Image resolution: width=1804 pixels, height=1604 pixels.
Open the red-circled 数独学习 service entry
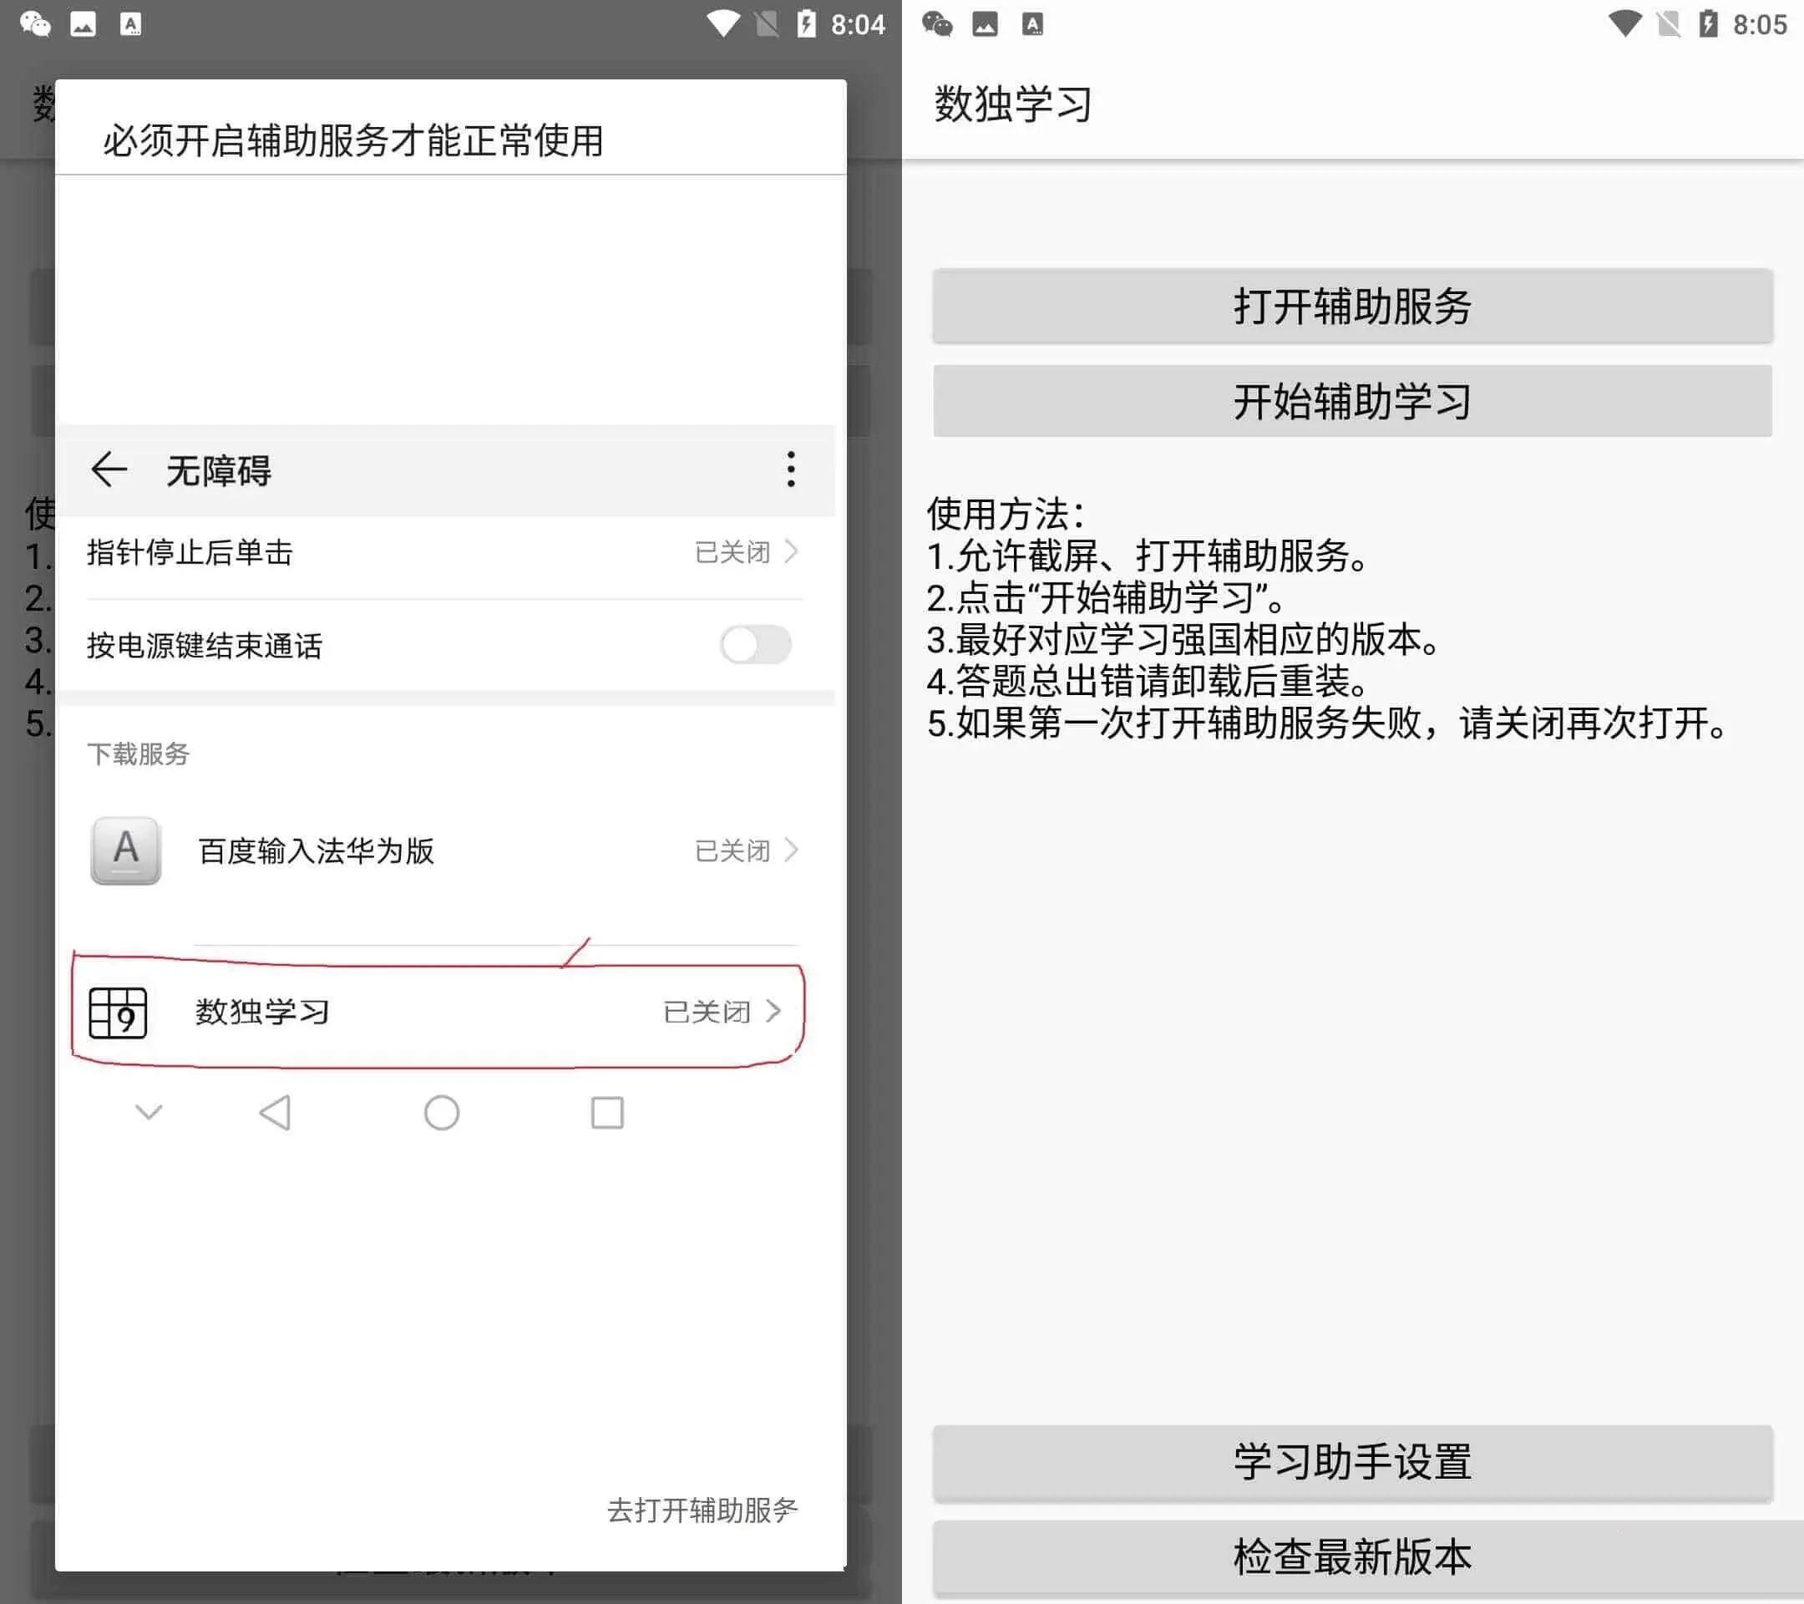click(441, 1013)
